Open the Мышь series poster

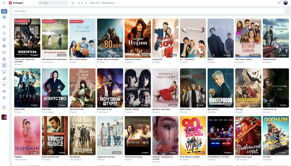click(x=220, y=38)
